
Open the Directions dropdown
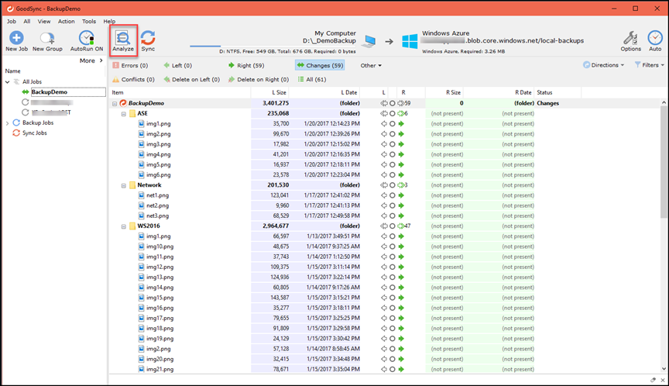[x=604, y=65]
